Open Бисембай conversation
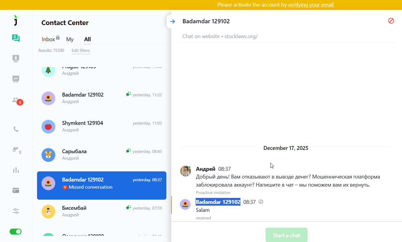 tap(102, 212)
